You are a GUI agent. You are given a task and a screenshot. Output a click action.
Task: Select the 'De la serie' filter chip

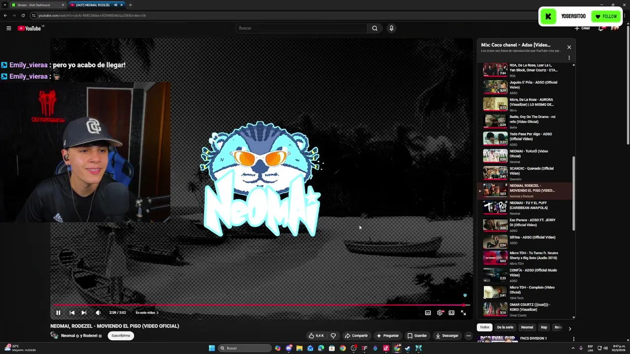(505, 327)
